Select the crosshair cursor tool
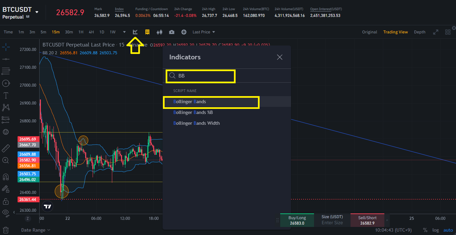This screenshot has width=456, height=235. tap(6, 47)
